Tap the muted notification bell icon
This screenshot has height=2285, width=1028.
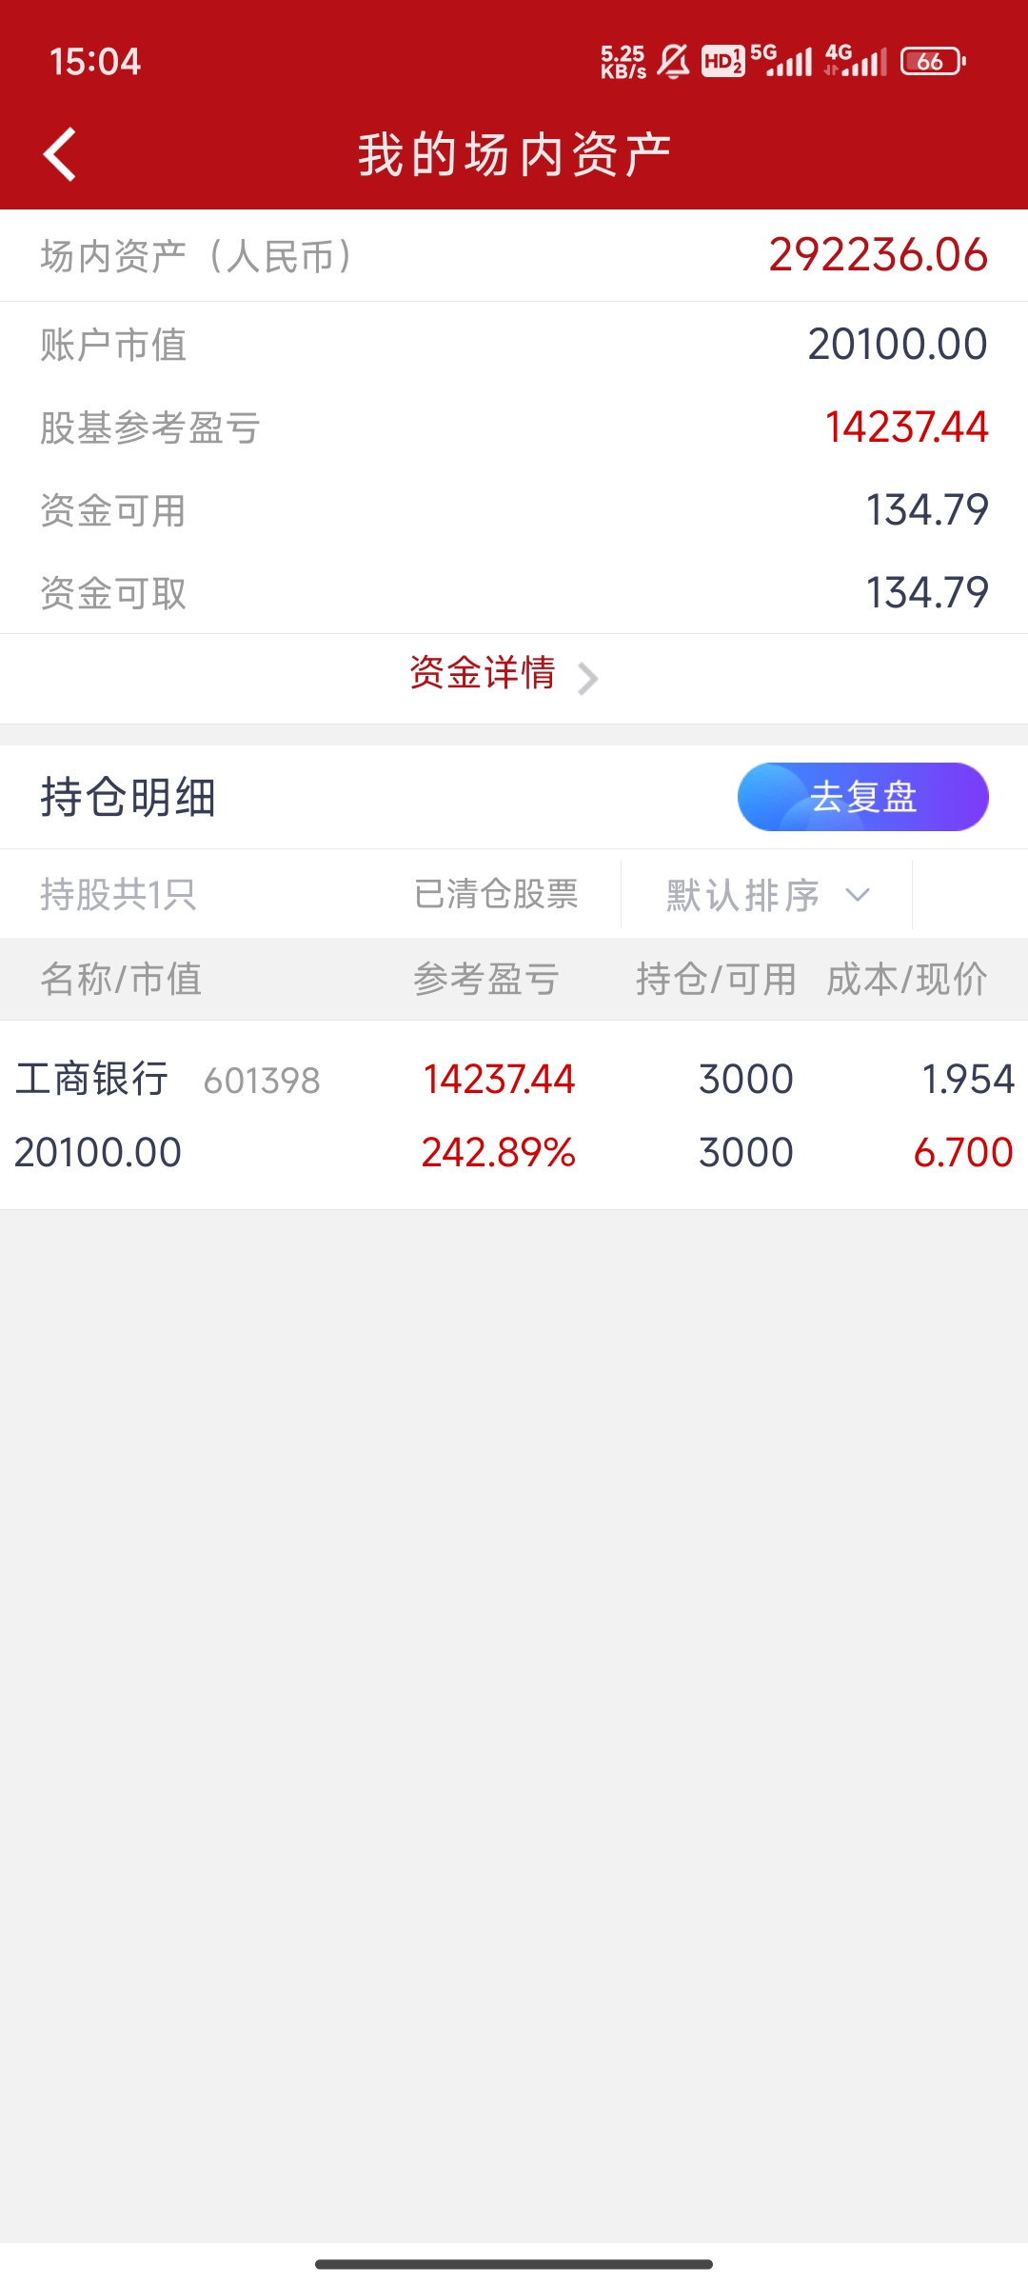coord(673,62)
